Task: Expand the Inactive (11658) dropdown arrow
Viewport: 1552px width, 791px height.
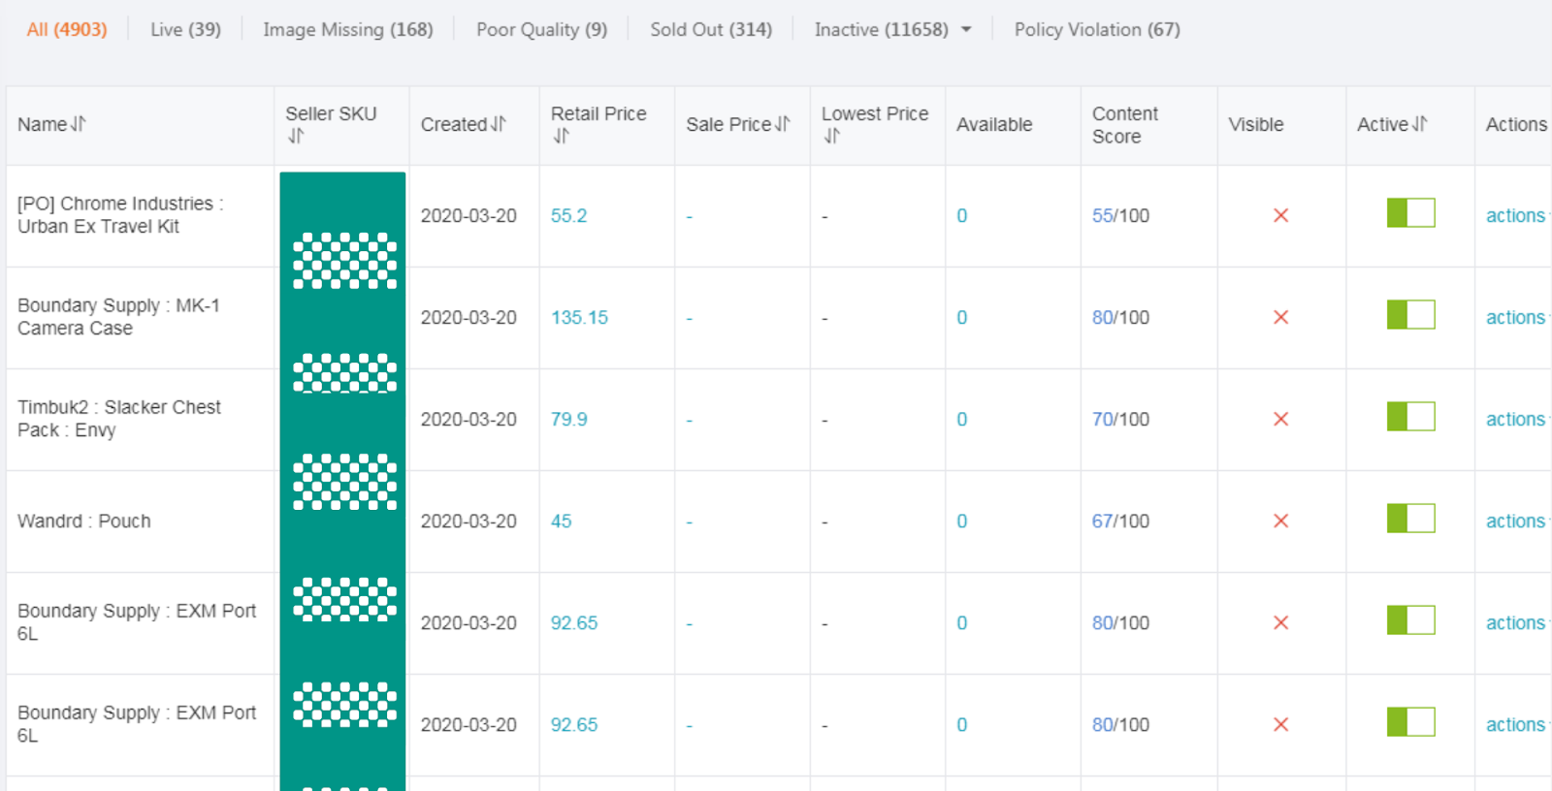Action: [966, 30]
